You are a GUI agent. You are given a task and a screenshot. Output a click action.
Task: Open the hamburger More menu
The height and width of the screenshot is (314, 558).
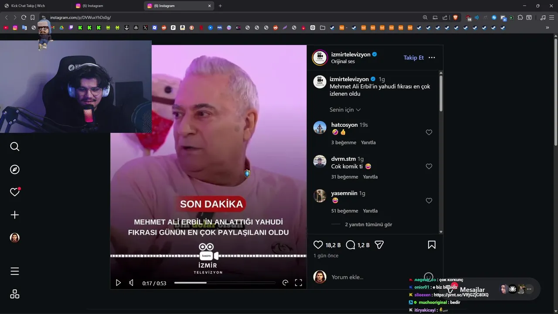pyautogui.click(x=15, y=271)
